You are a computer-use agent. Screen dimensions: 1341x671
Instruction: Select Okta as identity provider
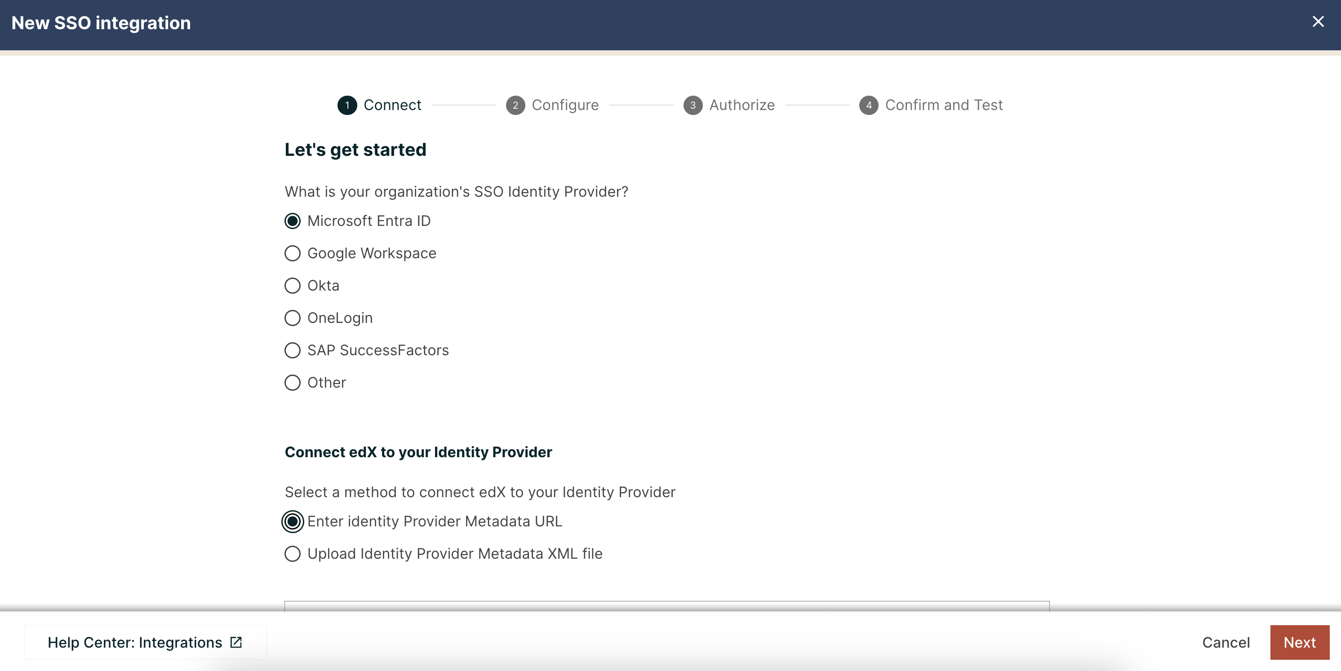pyautogui.click(x=293, y=286)
